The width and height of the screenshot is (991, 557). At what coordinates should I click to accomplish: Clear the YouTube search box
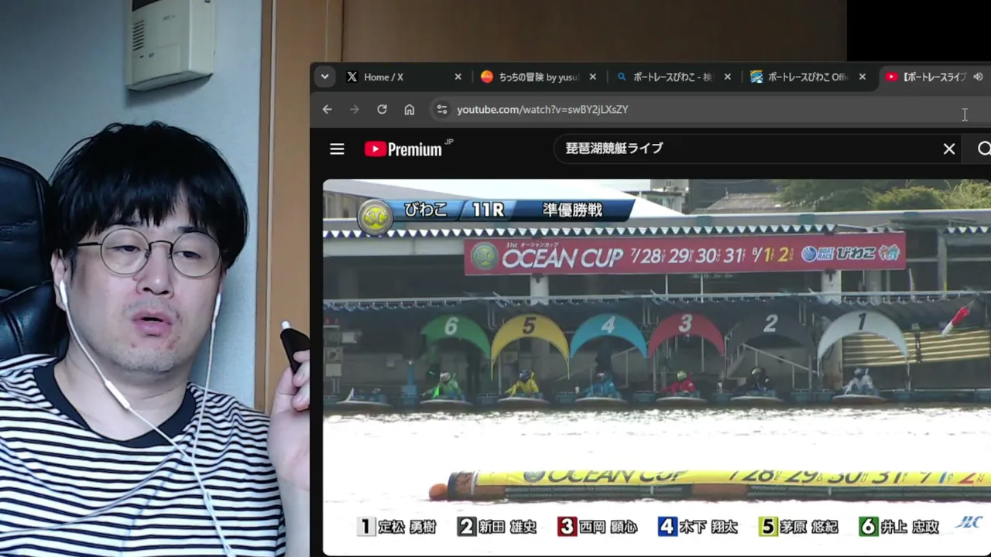[x=949, y=149]
